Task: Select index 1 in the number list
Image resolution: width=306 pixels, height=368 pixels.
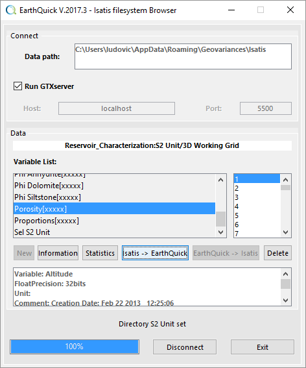Action: point(257,179)
